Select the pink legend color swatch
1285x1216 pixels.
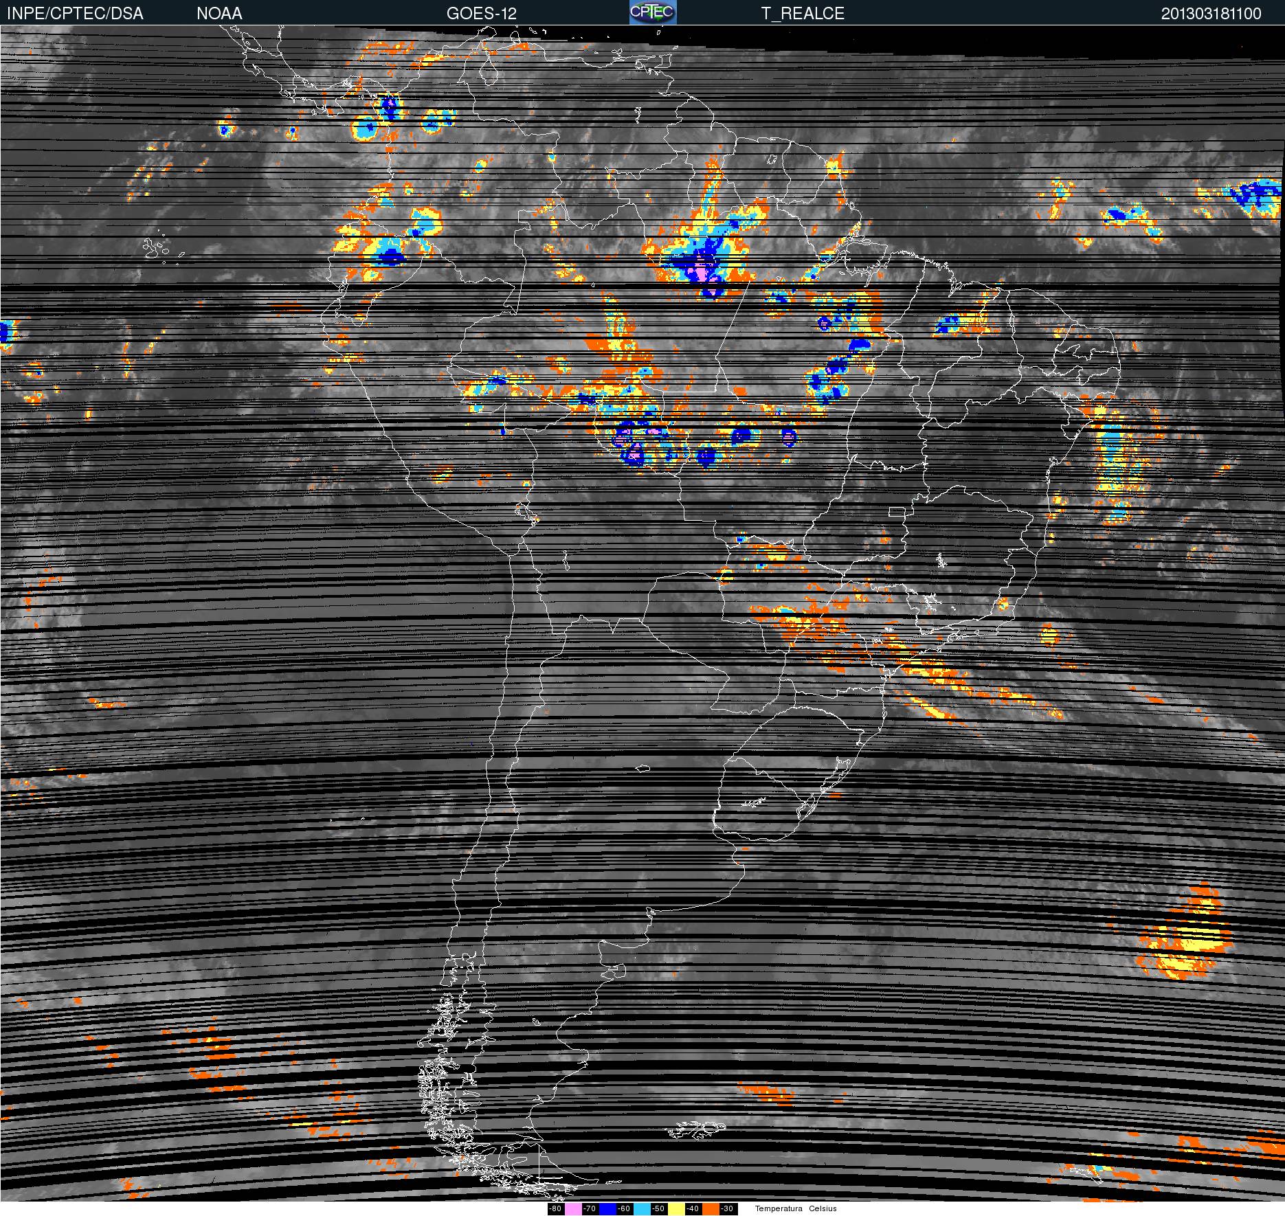coord(573,1208)
